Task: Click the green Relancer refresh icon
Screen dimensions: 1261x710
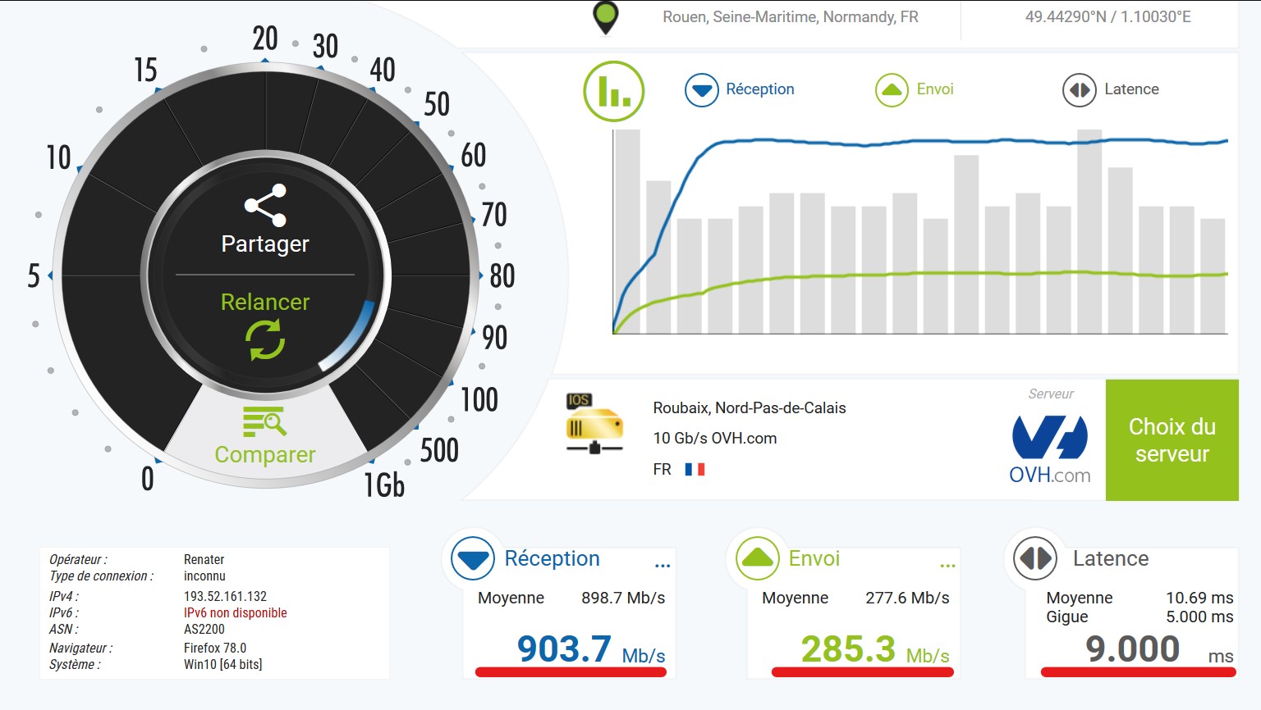Action: point(265,339)
